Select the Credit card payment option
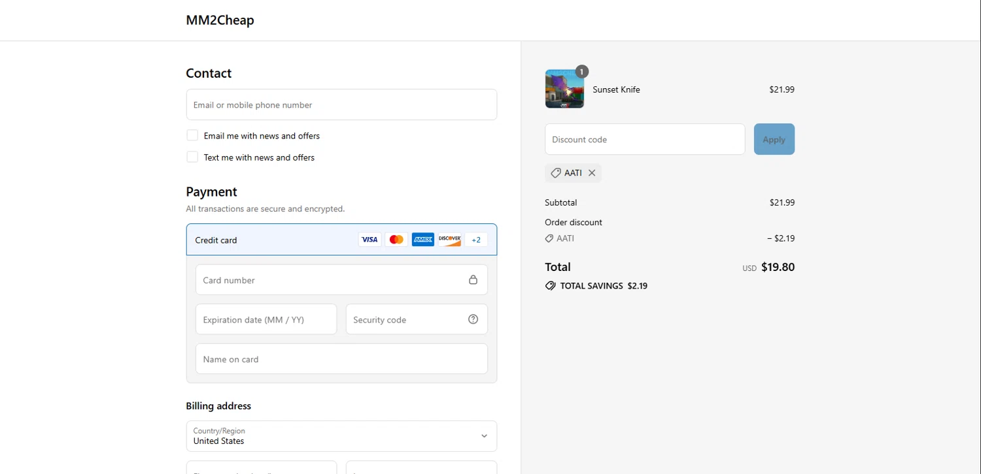This screenshot has width=981, height=474. [x=341, y=240]
